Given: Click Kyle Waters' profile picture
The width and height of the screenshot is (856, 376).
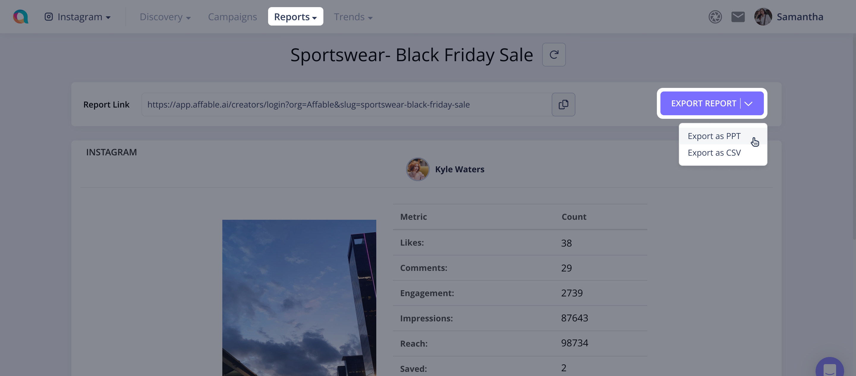Looking at the screenshot, I should [418, 169].
